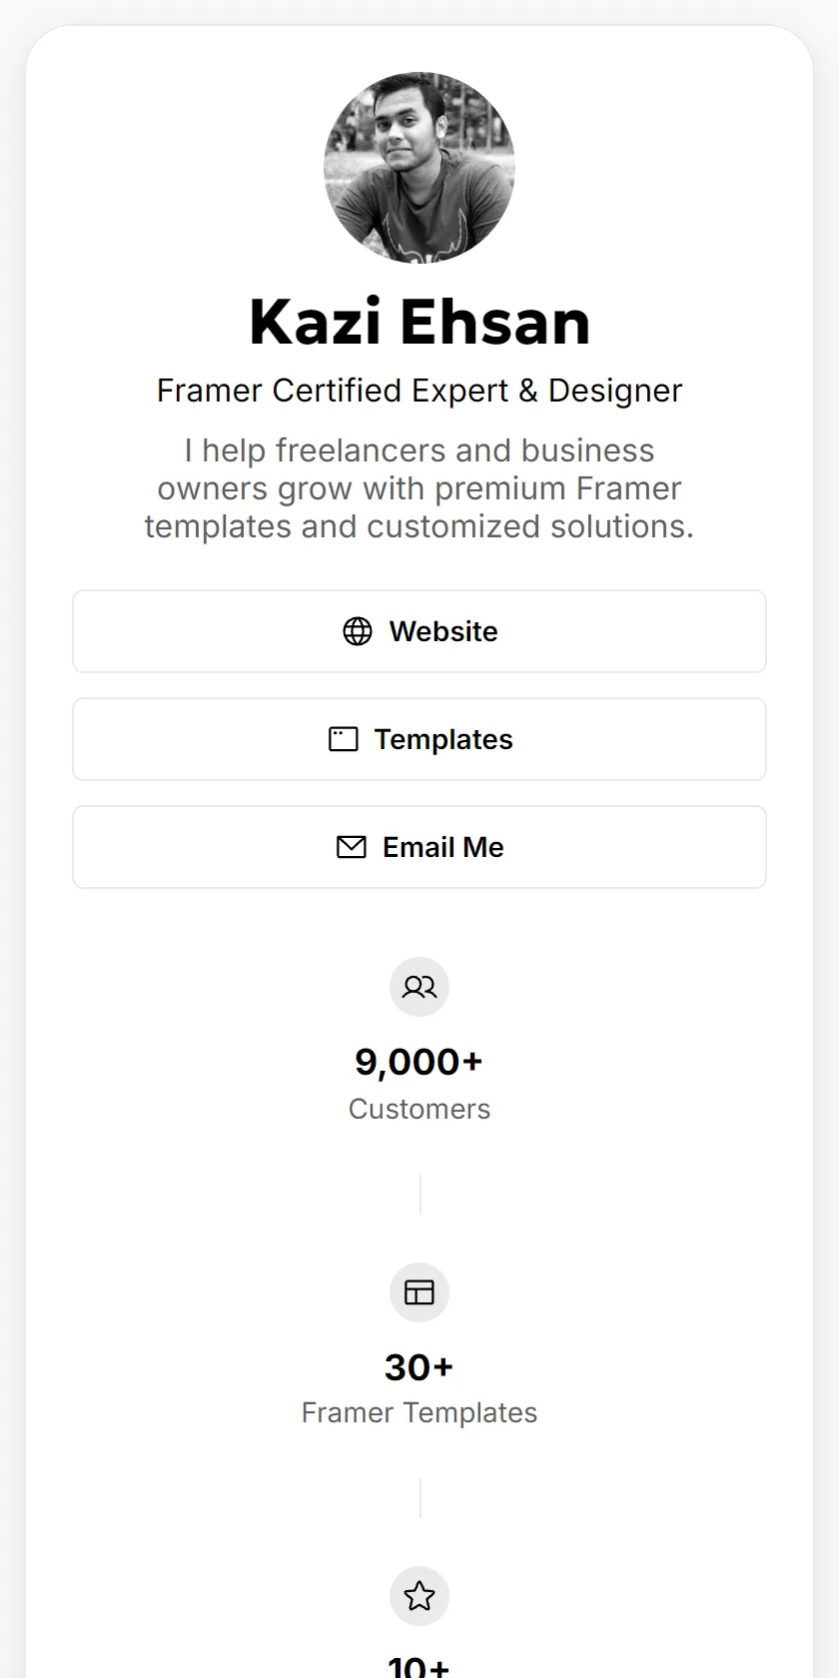Click the Customers label

pyautogui.click(x=419, y=1109)
